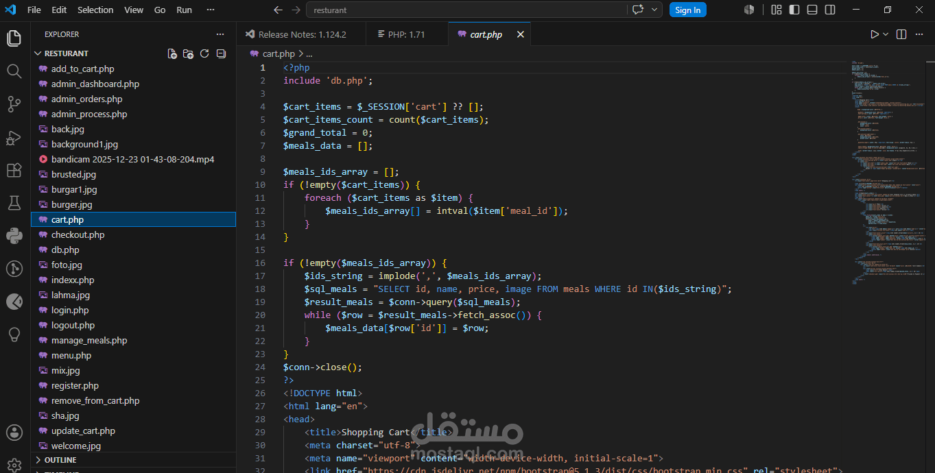Image resolution: width=935 pixels, height=473 pixels.
Task: Open the File menu
Action: click(34, 10)
